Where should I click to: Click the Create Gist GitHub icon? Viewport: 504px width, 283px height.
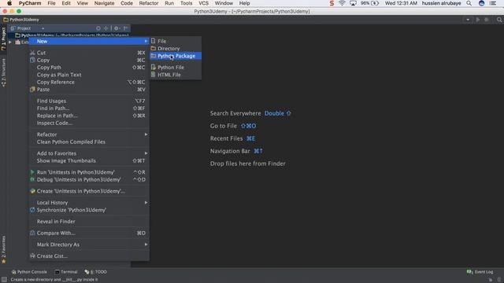[32, 256]
